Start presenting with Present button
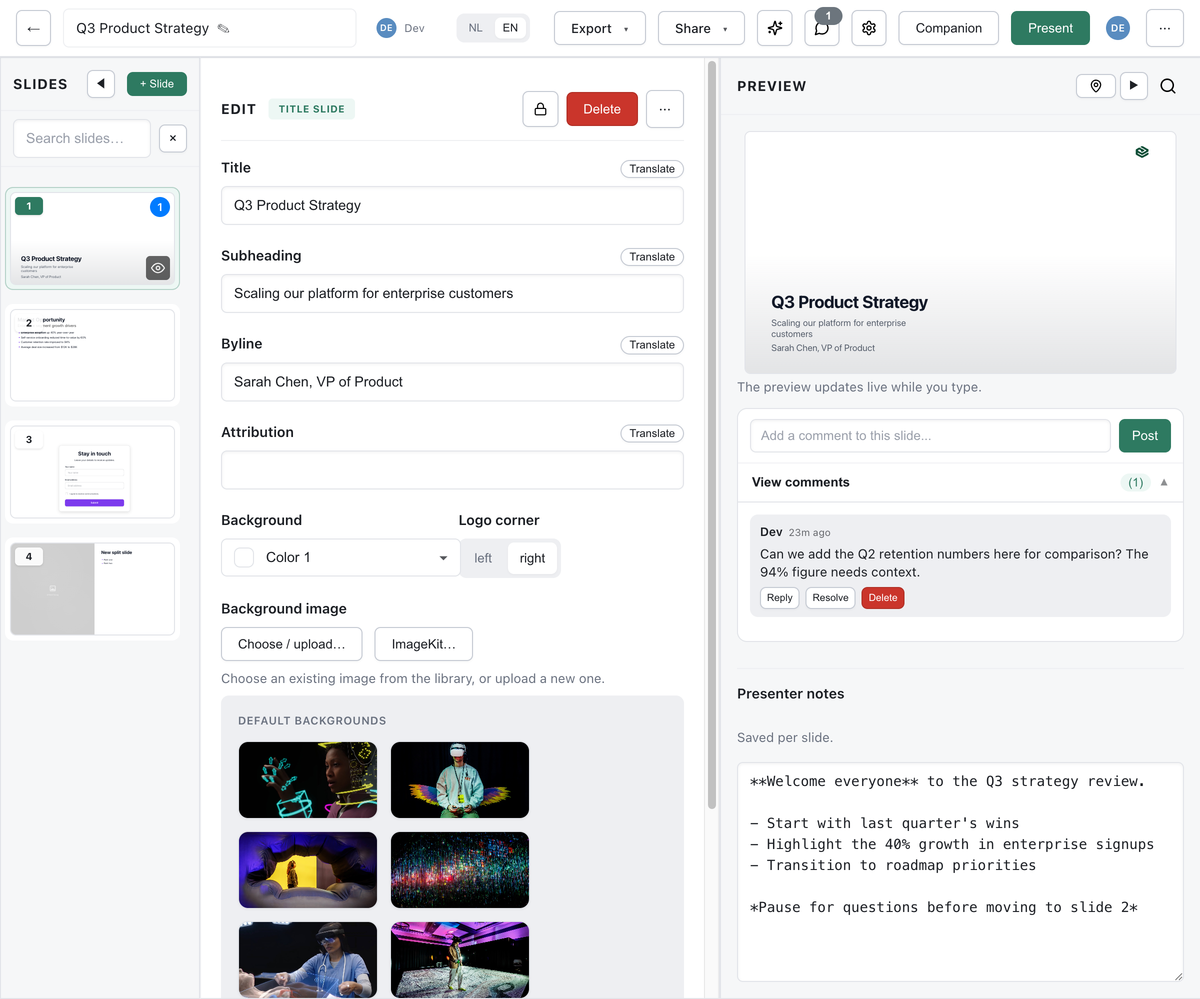 pos(1049,28)
